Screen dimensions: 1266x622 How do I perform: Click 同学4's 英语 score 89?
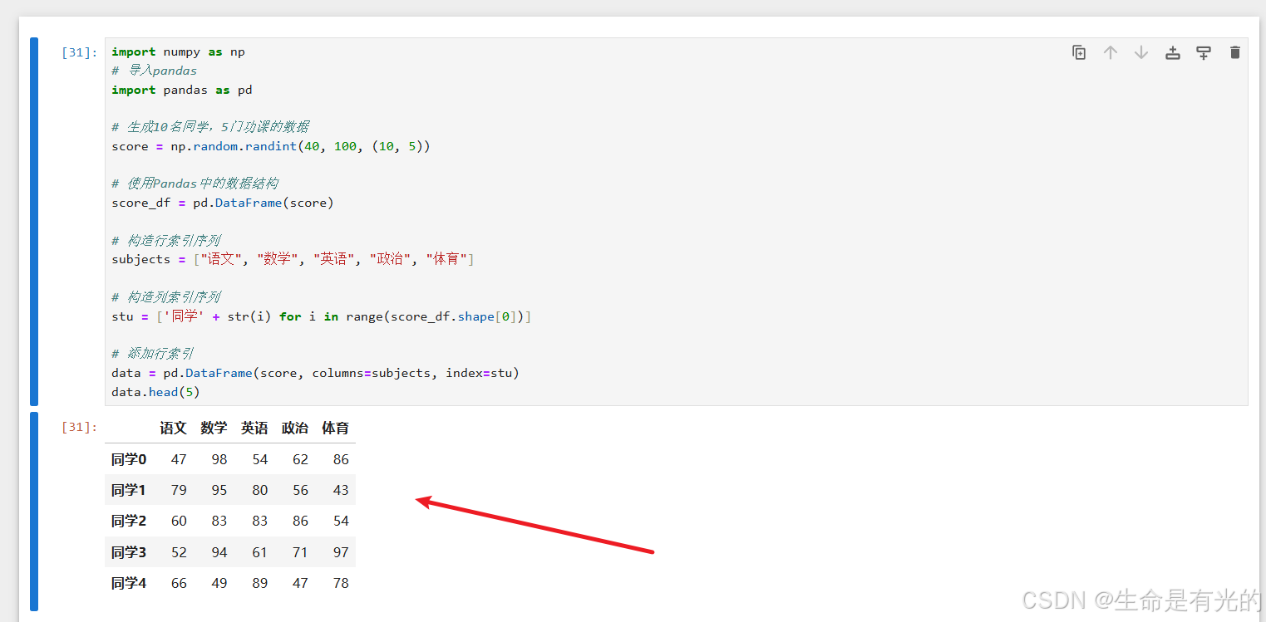(260, 583)
